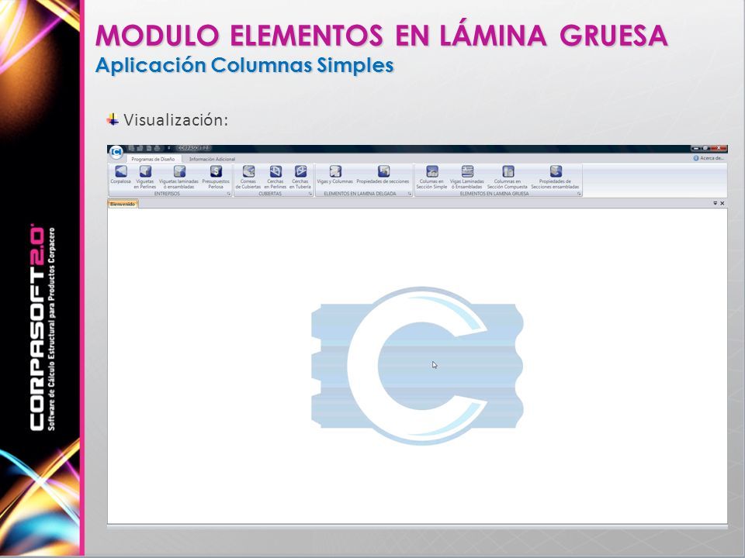This screenshot has width=745, height=558.
Task: Minimize the Corpasoft window
Action: tap(696, 149)
